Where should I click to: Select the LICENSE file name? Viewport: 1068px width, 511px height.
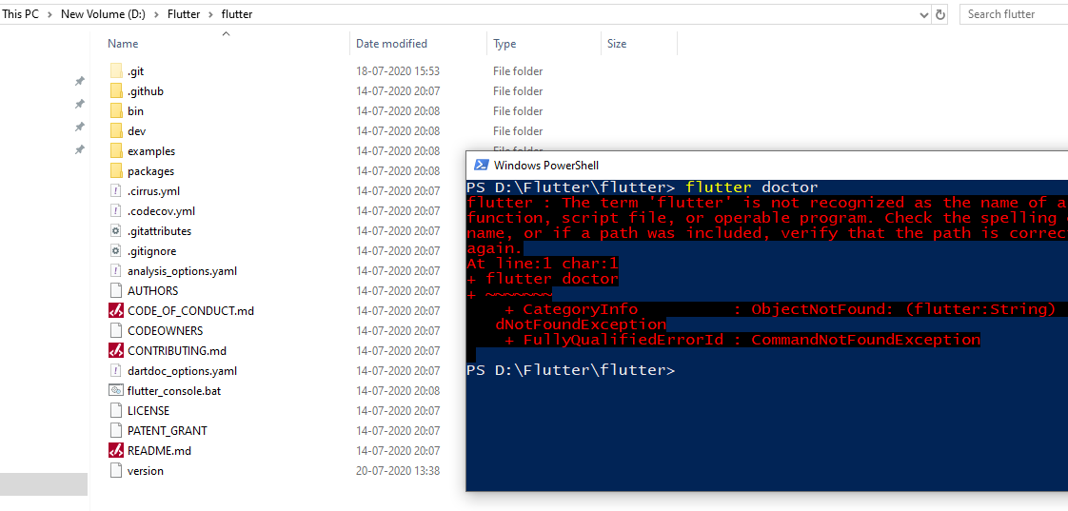point(148,411)
